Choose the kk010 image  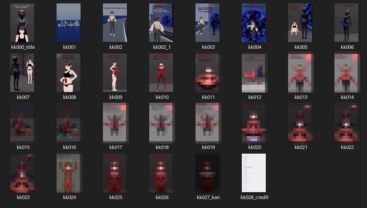[161, 73]
